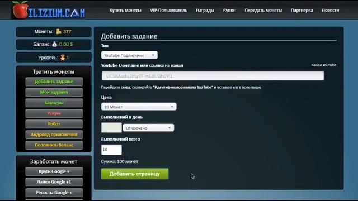Viewport: 358px width, 201px height.
Task: Open Партнерка menu item
Action: 302,10
